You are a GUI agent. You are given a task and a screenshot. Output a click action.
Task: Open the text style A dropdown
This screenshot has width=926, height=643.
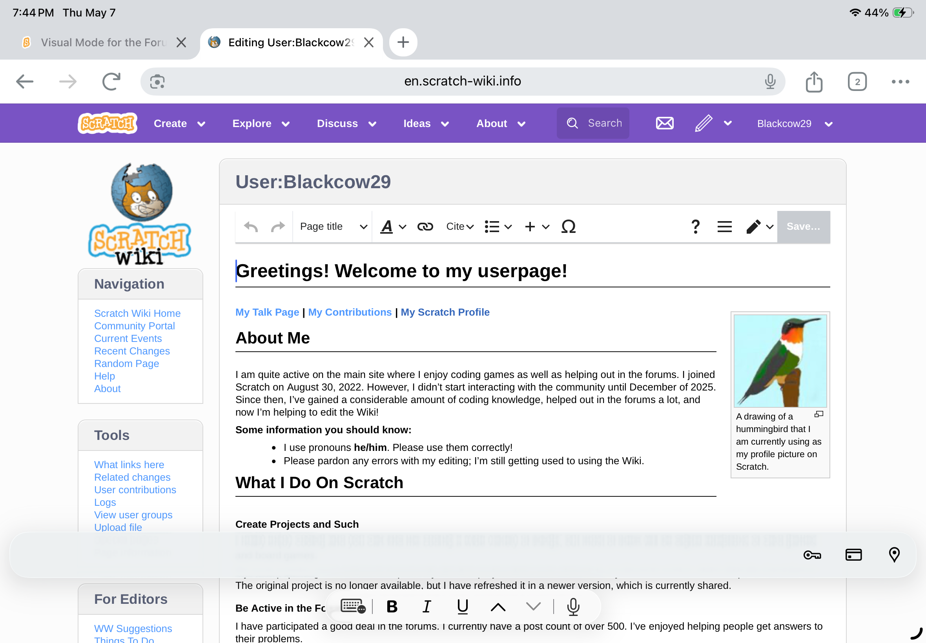(393, 227)
